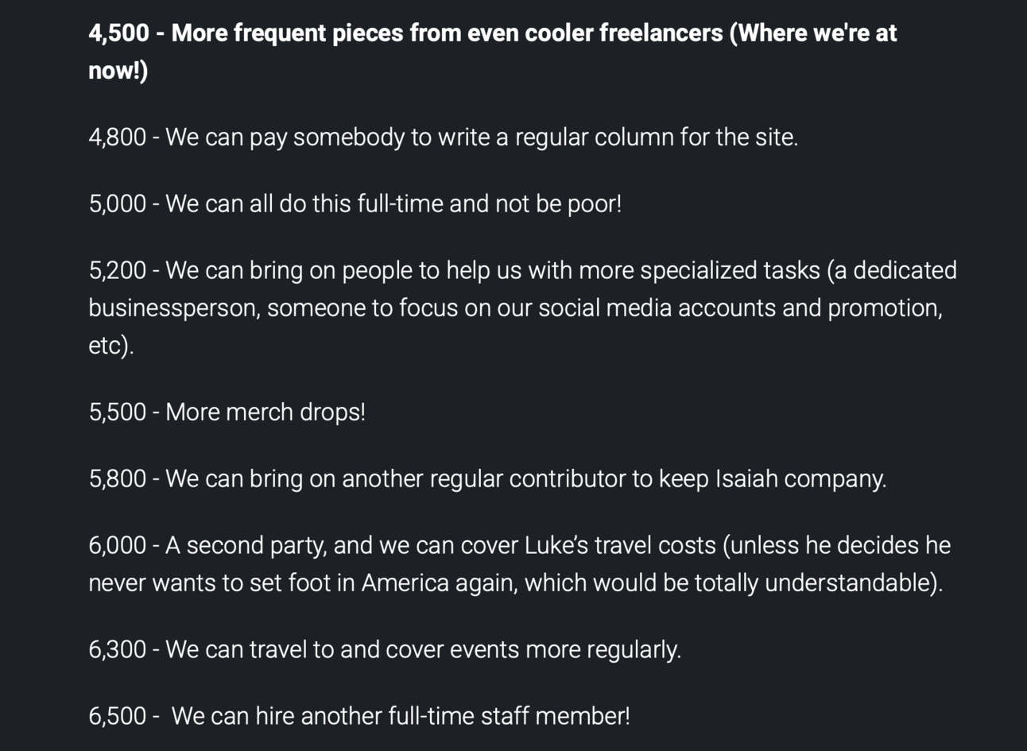Click the 'never wants to set foot' line
The width and height of the screenshot is (1027, 751).
click(515, 583)
